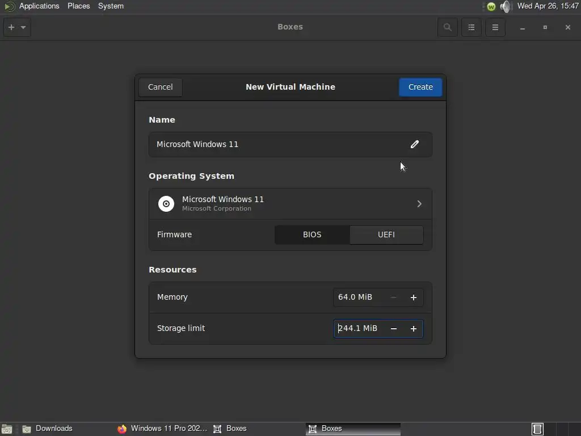
Task: Decrease Memory with the minus button
Action: point(394,297)
